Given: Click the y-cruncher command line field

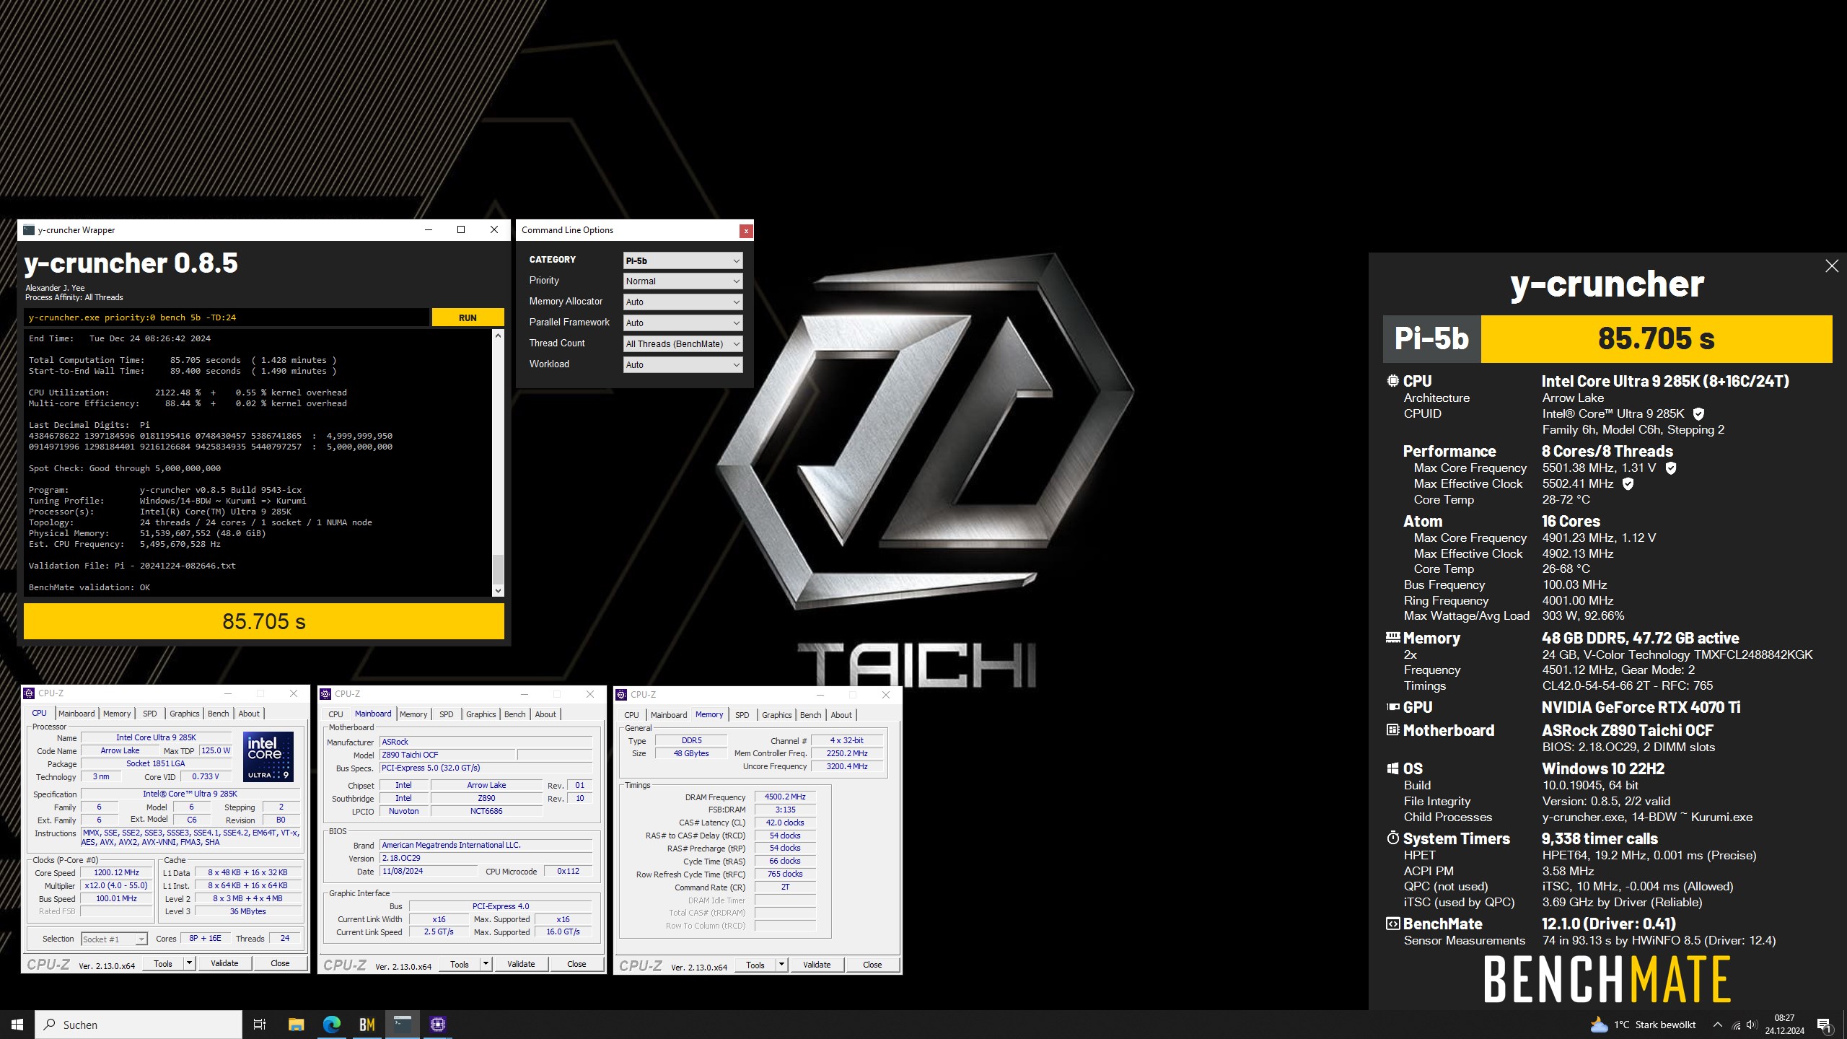Looking at the screenshot, I should click(x=227, y=317).
